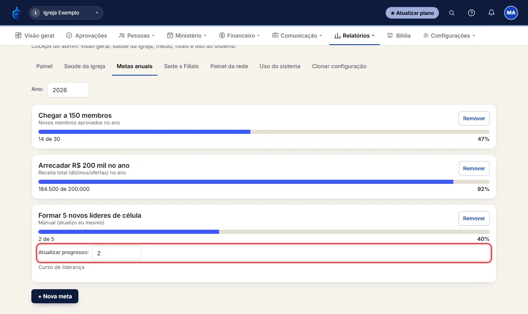Screen dimensions: 528x314
Task: Switch to the Painel tab
Action: point(45,66)
